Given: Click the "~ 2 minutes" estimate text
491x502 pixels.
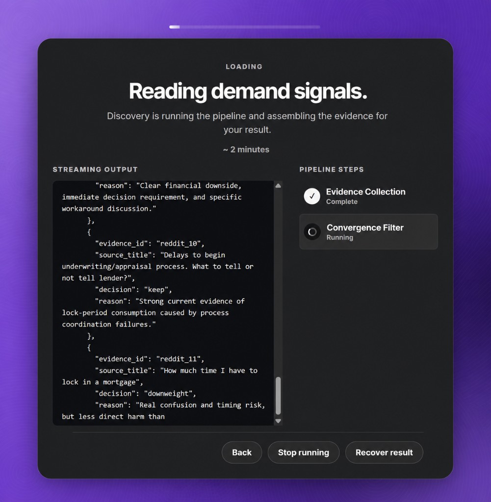Looking at the screenshot, I should (246, 150).
